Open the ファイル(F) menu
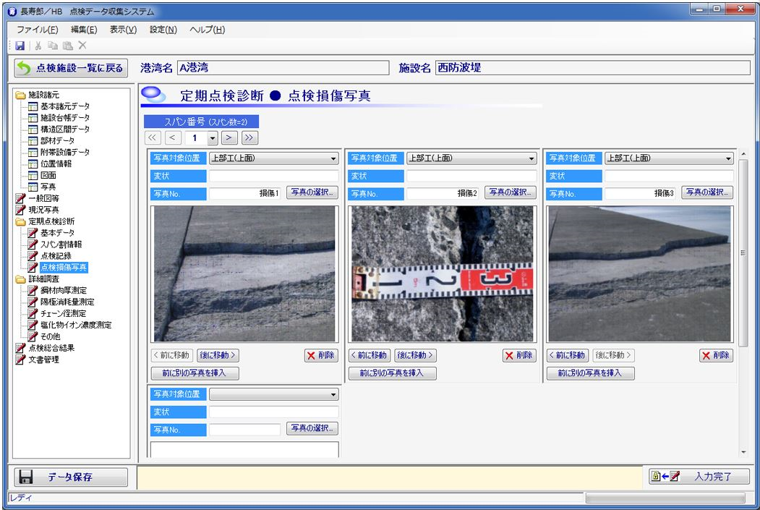Image resolution: width=760 pixels, height=510 pixels. coord(37,30)
